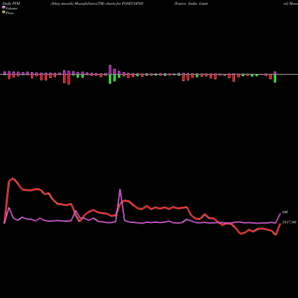Select the 'Price' legend label

tap(10, 13)
